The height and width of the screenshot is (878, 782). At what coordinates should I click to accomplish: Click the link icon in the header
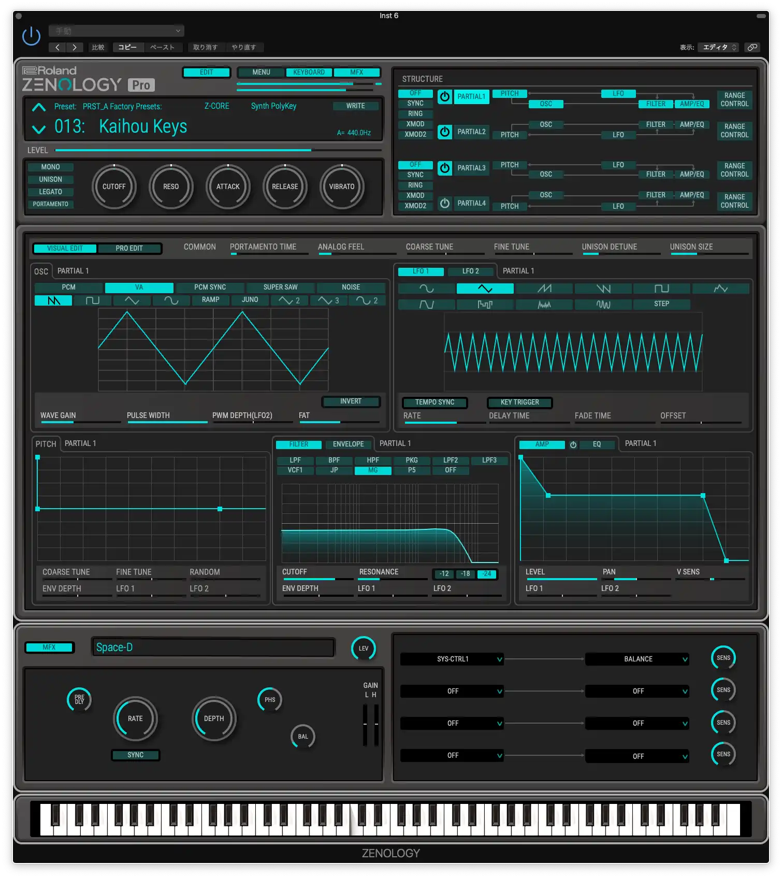point(752,47)
